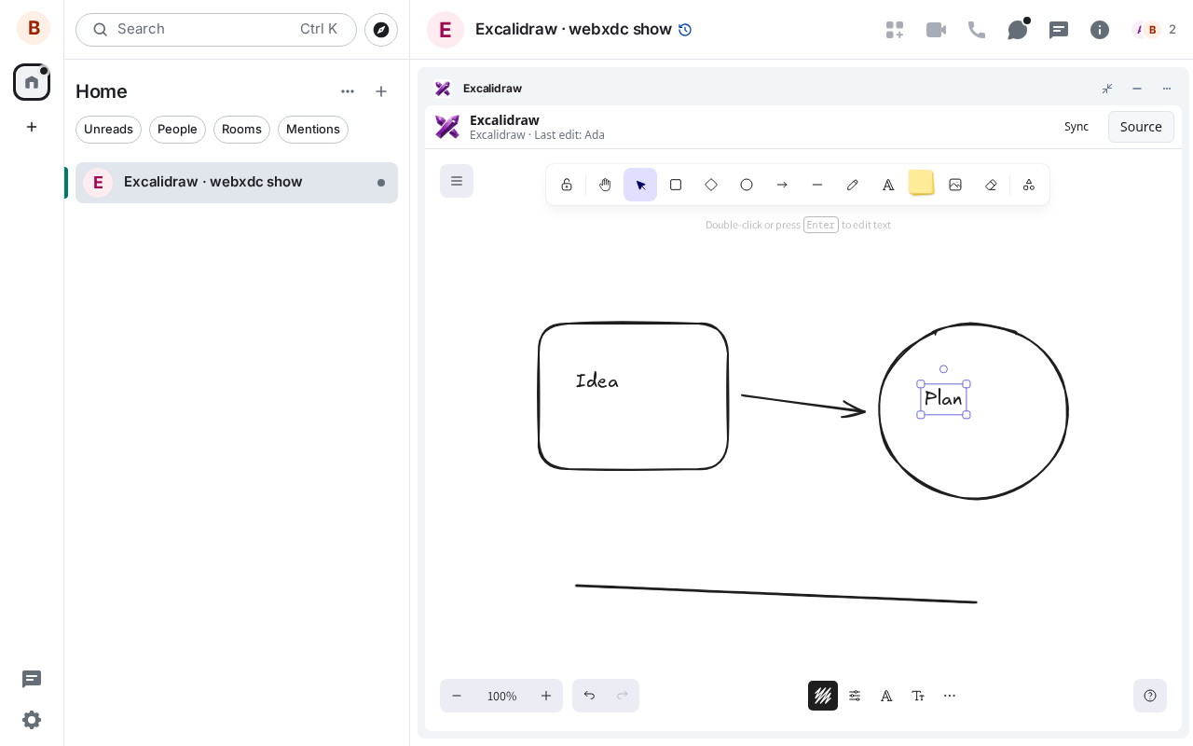The width and height of the screenshot is (1193, 746).
Task: Select the Diamond tool
Action: (x=711, y=185)
